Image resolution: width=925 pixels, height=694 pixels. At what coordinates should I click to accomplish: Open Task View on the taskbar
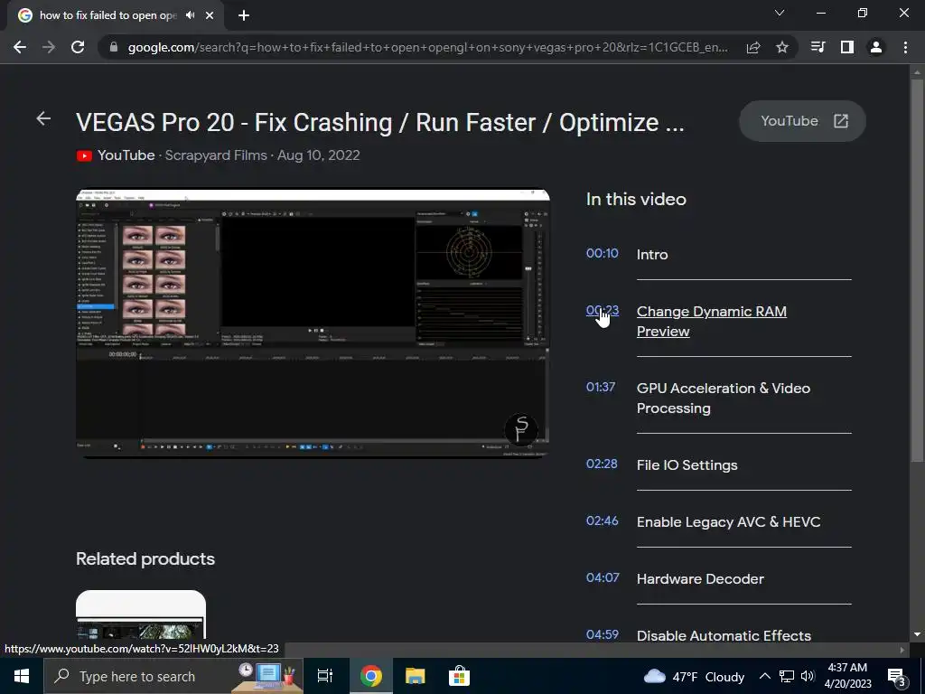coord(325,676)
